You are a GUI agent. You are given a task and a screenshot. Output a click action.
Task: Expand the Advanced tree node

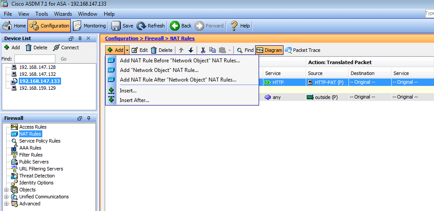point(7,204)
